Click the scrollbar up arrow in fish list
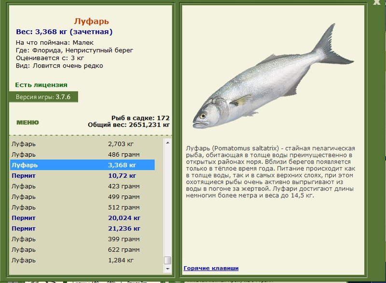The height and width of the screenshot is (283, 386). [x=167, y=143]
